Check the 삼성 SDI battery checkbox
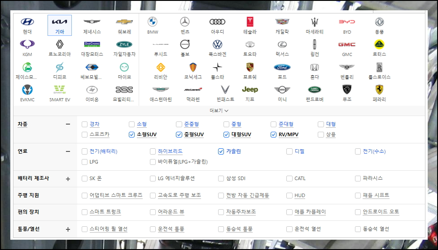This screenshot has width=438, height=250. [x=221, y=178]
